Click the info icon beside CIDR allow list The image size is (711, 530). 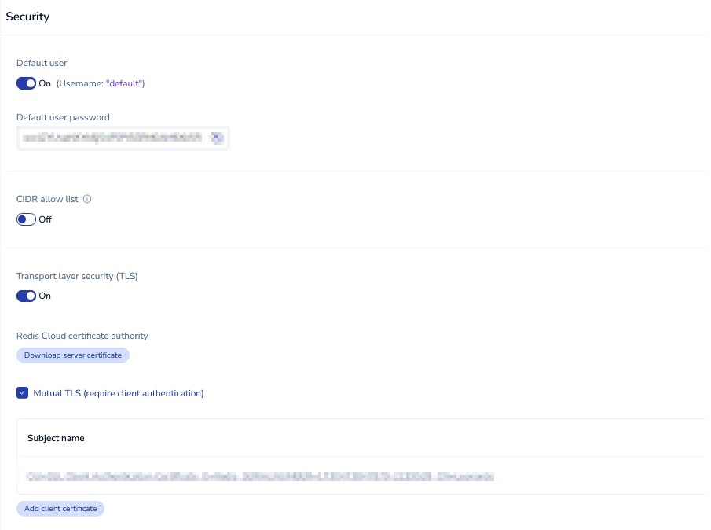(87, 199)
